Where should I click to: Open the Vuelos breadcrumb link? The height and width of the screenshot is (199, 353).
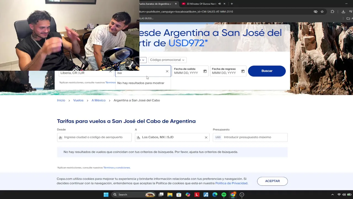pyautogui.click(x=78, y=100)
